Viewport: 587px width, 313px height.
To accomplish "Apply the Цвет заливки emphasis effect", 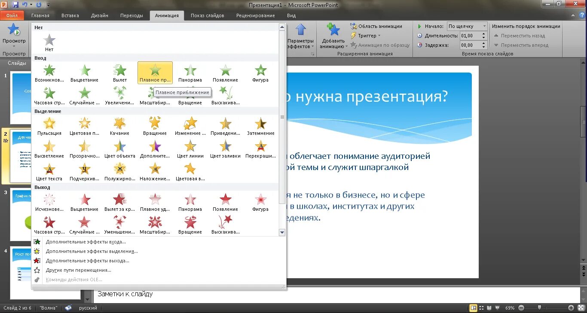I will (225, 149).
